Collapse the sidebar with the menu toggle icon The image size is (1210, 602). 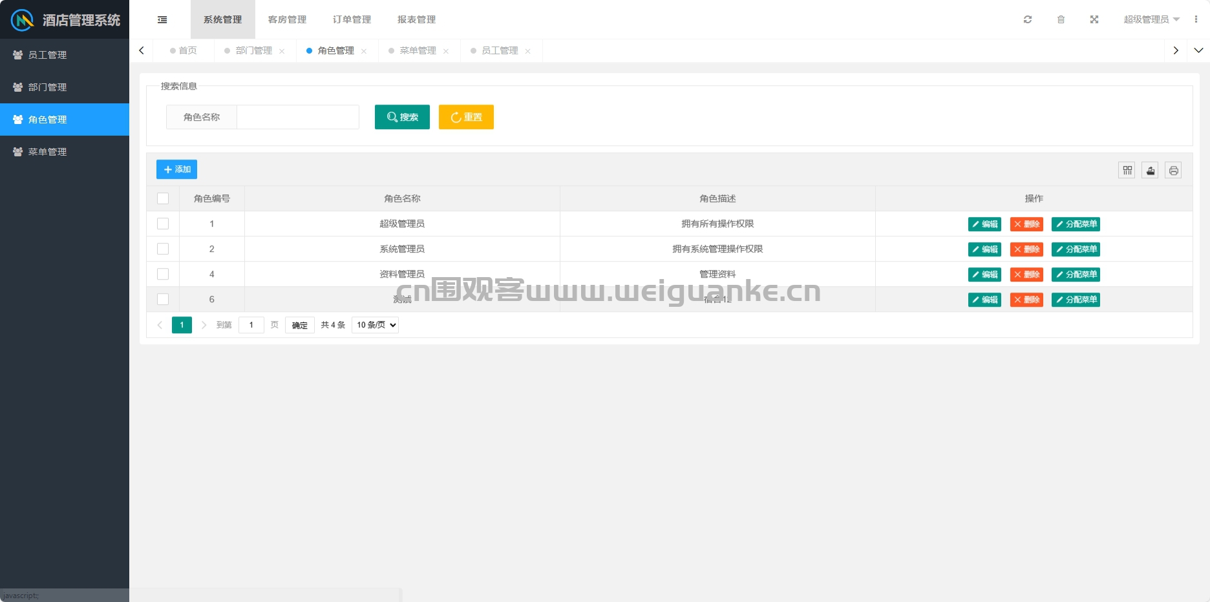coord(162,19)
